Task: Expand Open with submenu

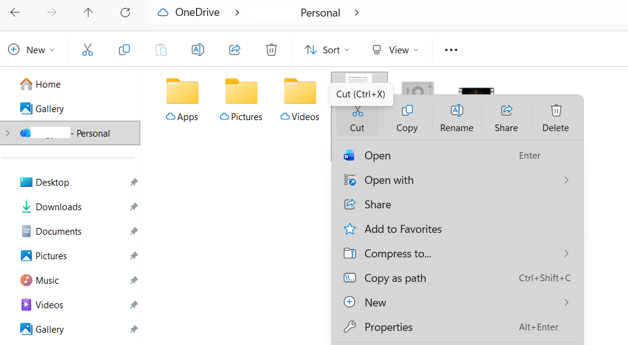Action: click(x=458, y=180)
